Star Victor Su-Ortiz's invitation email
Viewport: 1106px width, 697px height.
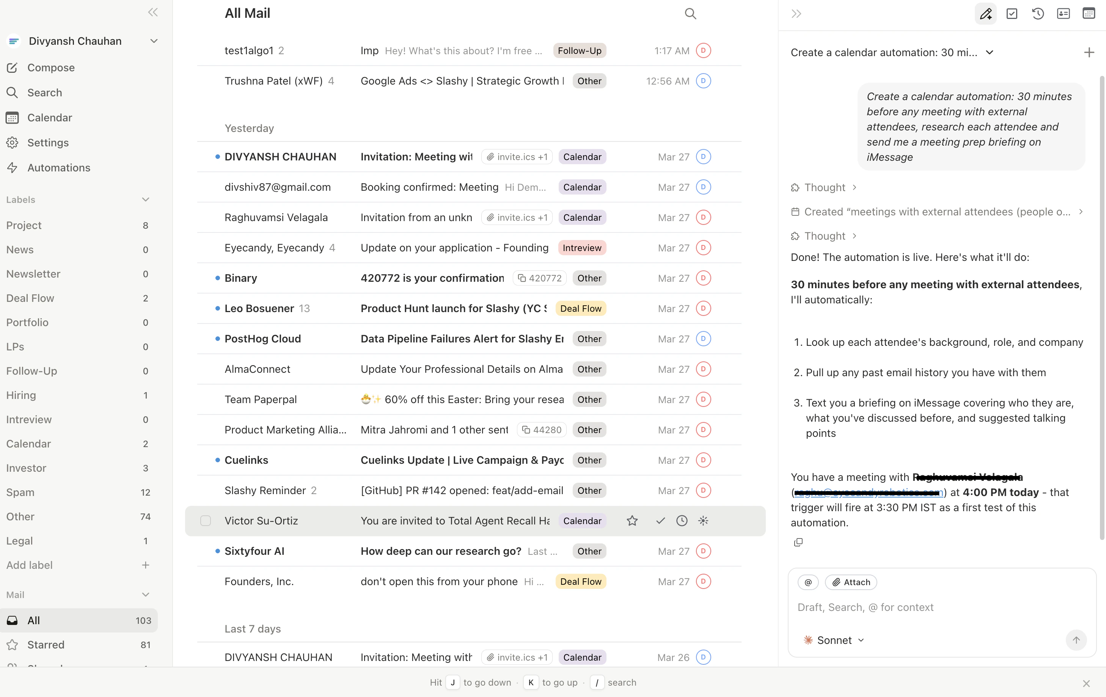click(x=632, y=521)
